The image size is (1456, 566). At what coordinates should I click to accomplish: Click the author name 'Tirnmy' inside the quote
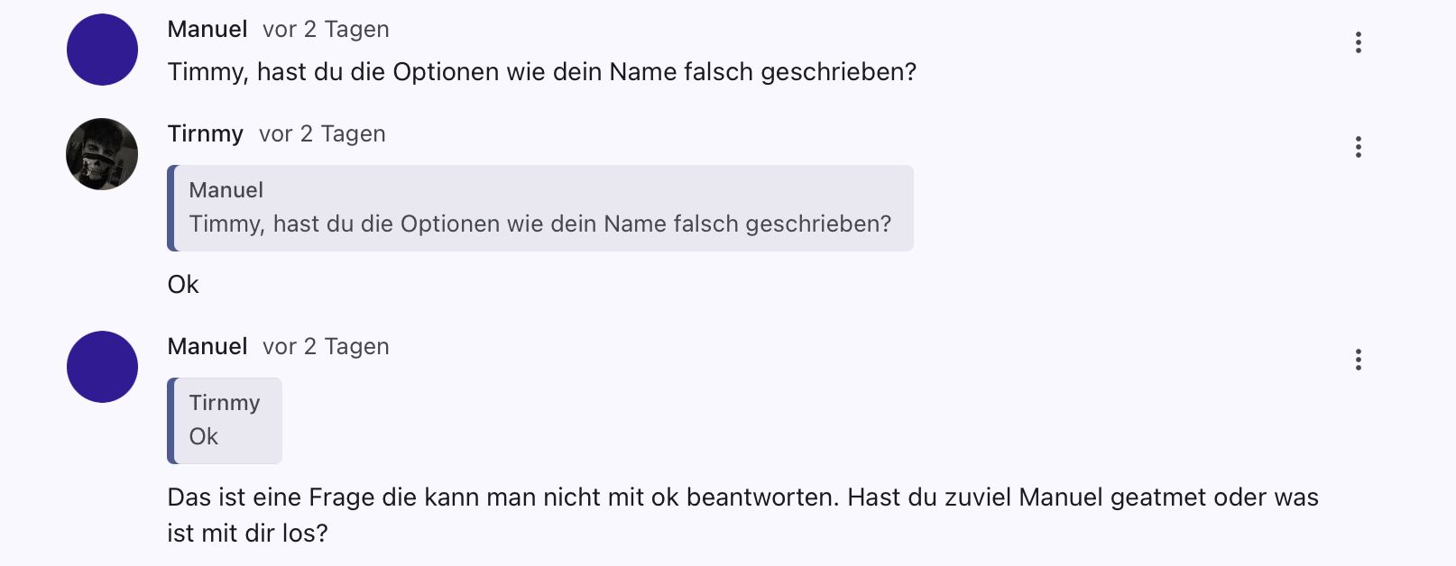[225, 403]
